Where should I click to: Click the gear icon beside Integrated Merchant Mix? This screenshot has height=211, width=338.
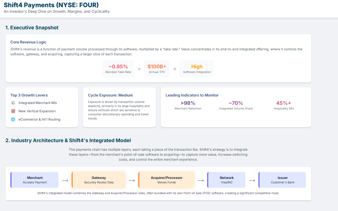13,103
